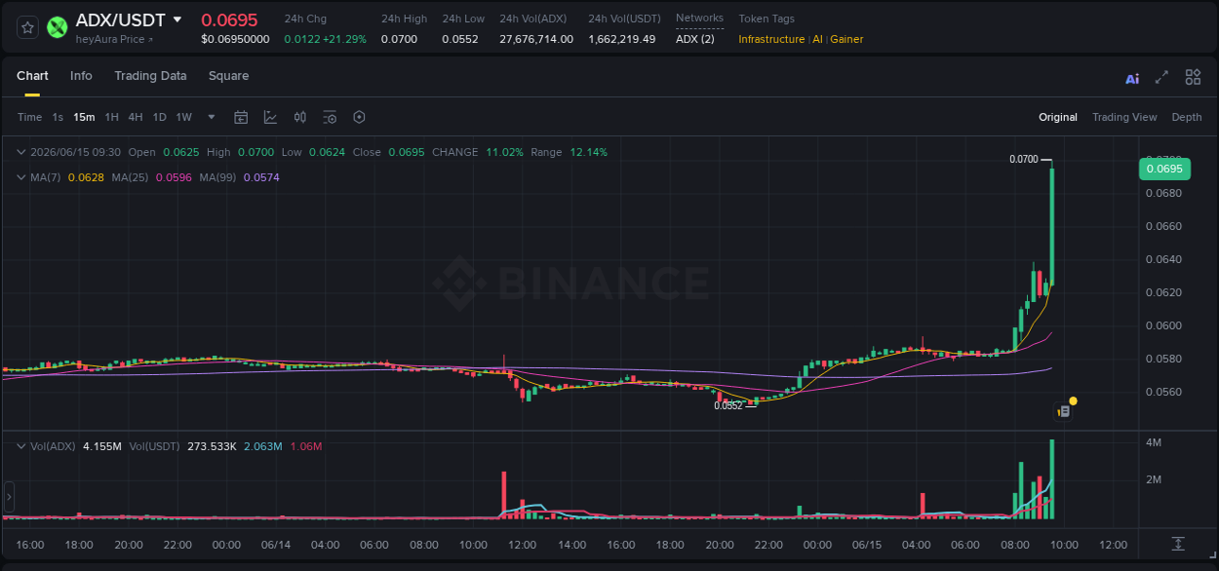1219x571 pixels.
Task: Collapse the OHLC info row chevron
Action: click(x=21, y=152)
